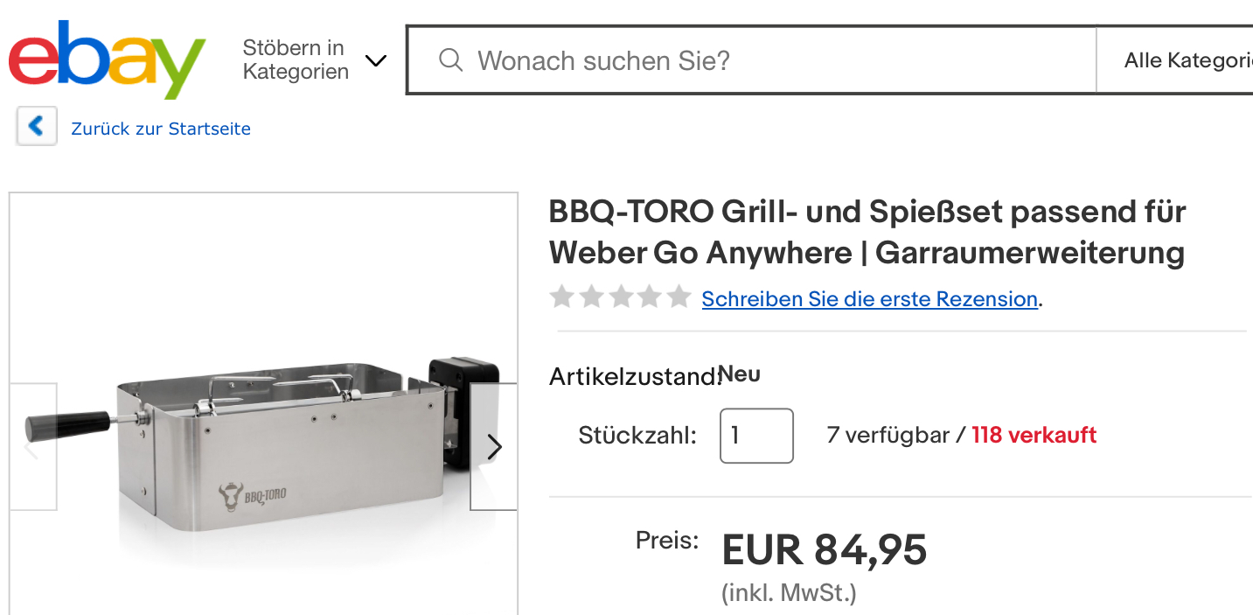This screenshot has width=1253, height=615.
Task: Click the red 118 verkauft link
Action: coord(1034,435)
